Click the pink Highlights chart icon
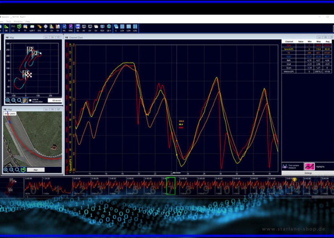334x238 pixels. [309, 166]
